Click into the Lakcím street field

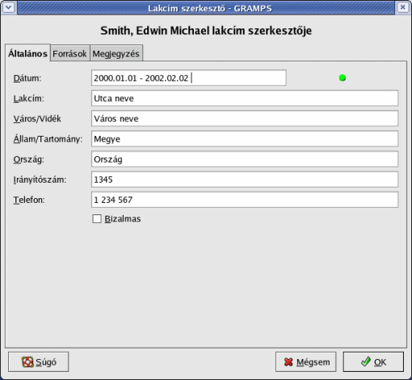245,98
